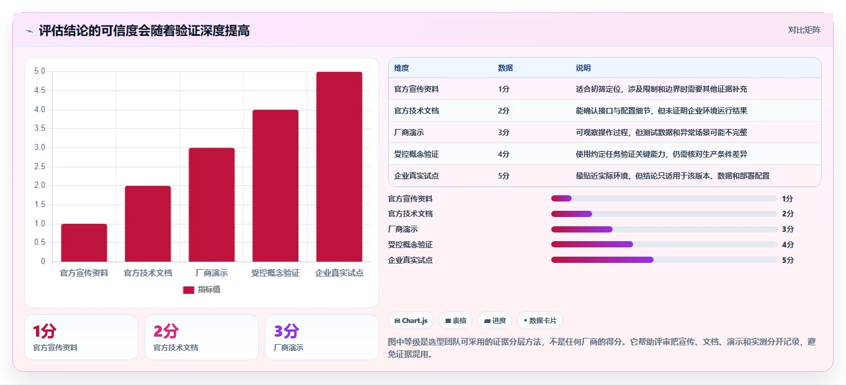The height and width of the screenshot is (385, 846).
Task: Click the Chart.js chip
Action: 411,321
